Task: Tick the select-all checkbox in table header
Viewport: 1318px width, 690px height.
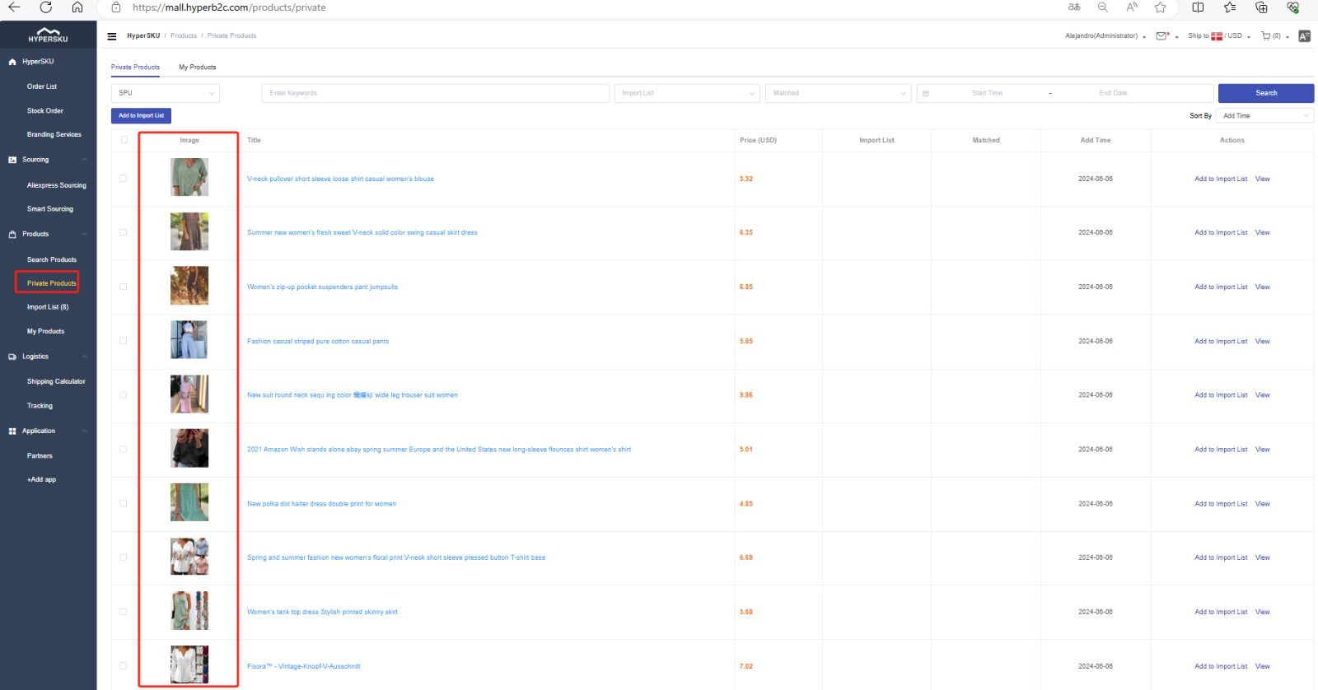Action: (124, 140)
